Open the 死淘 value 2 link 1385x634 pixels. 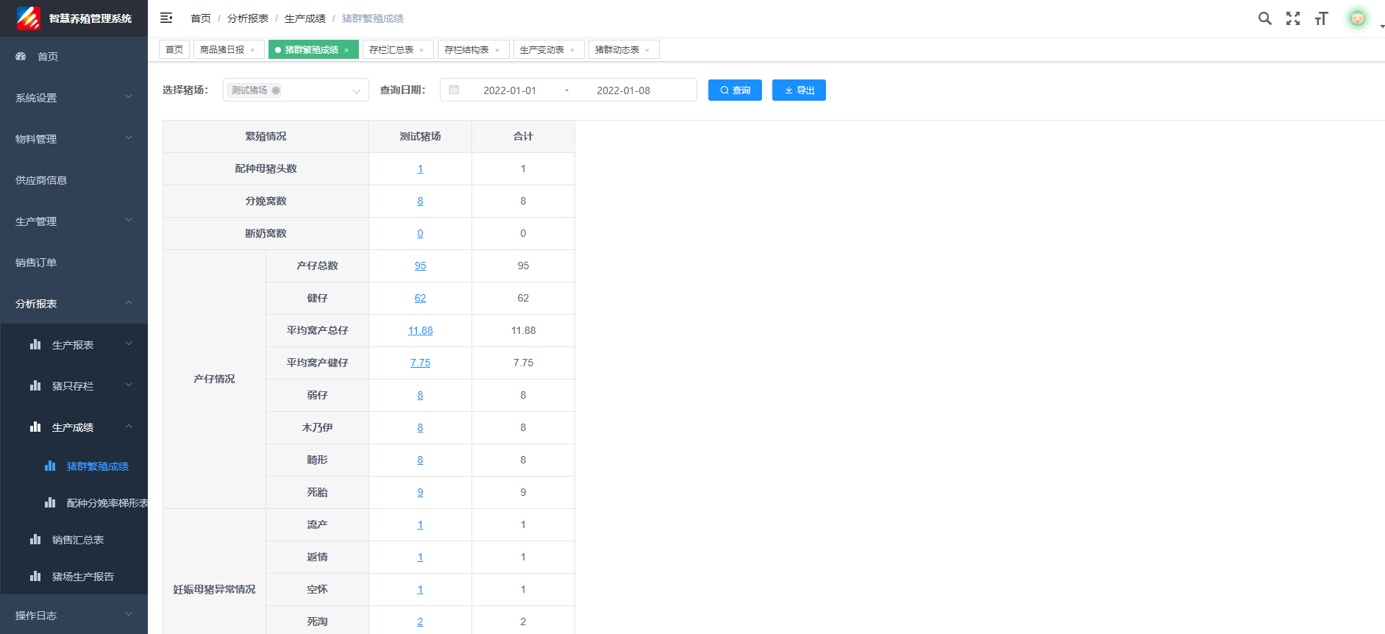click(420, 621)
